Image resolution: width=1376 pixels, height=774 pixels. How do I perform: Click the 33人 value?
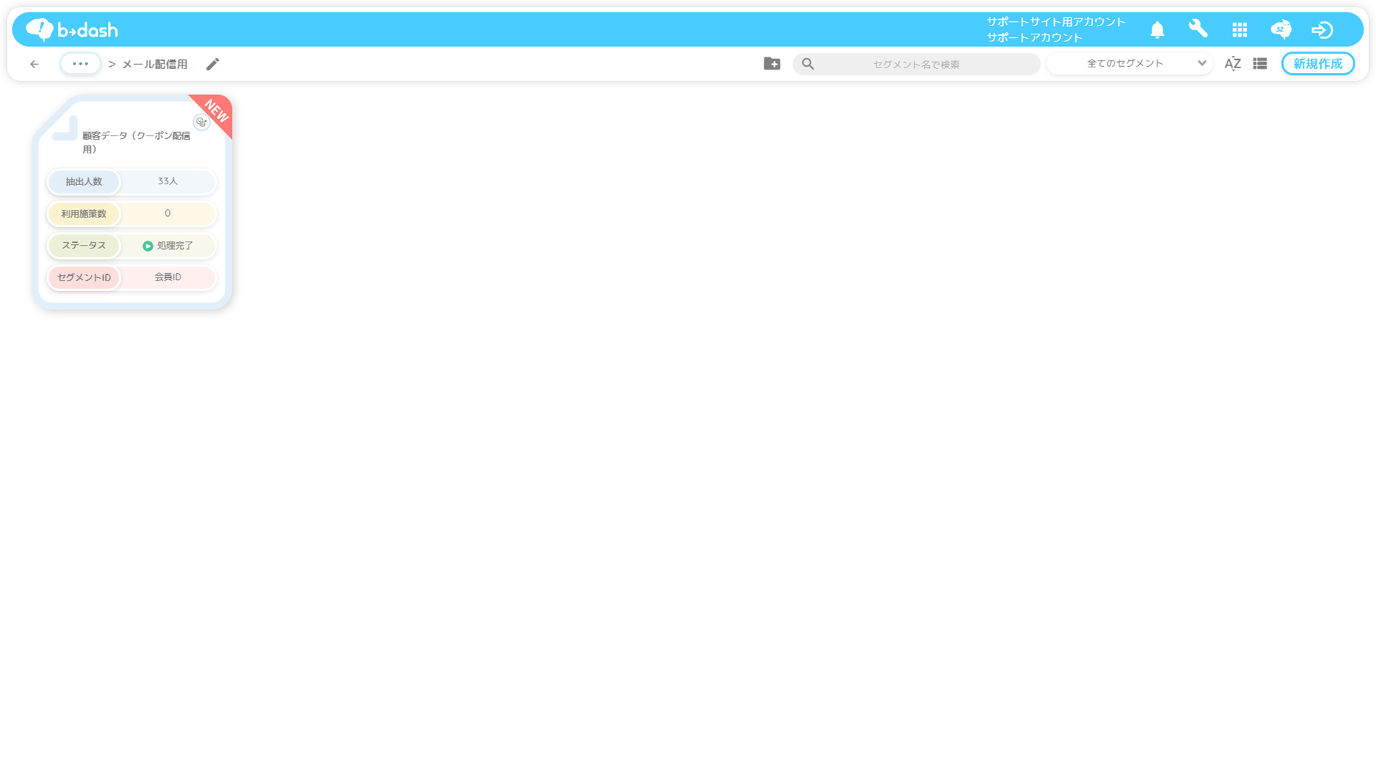(168, 181)
